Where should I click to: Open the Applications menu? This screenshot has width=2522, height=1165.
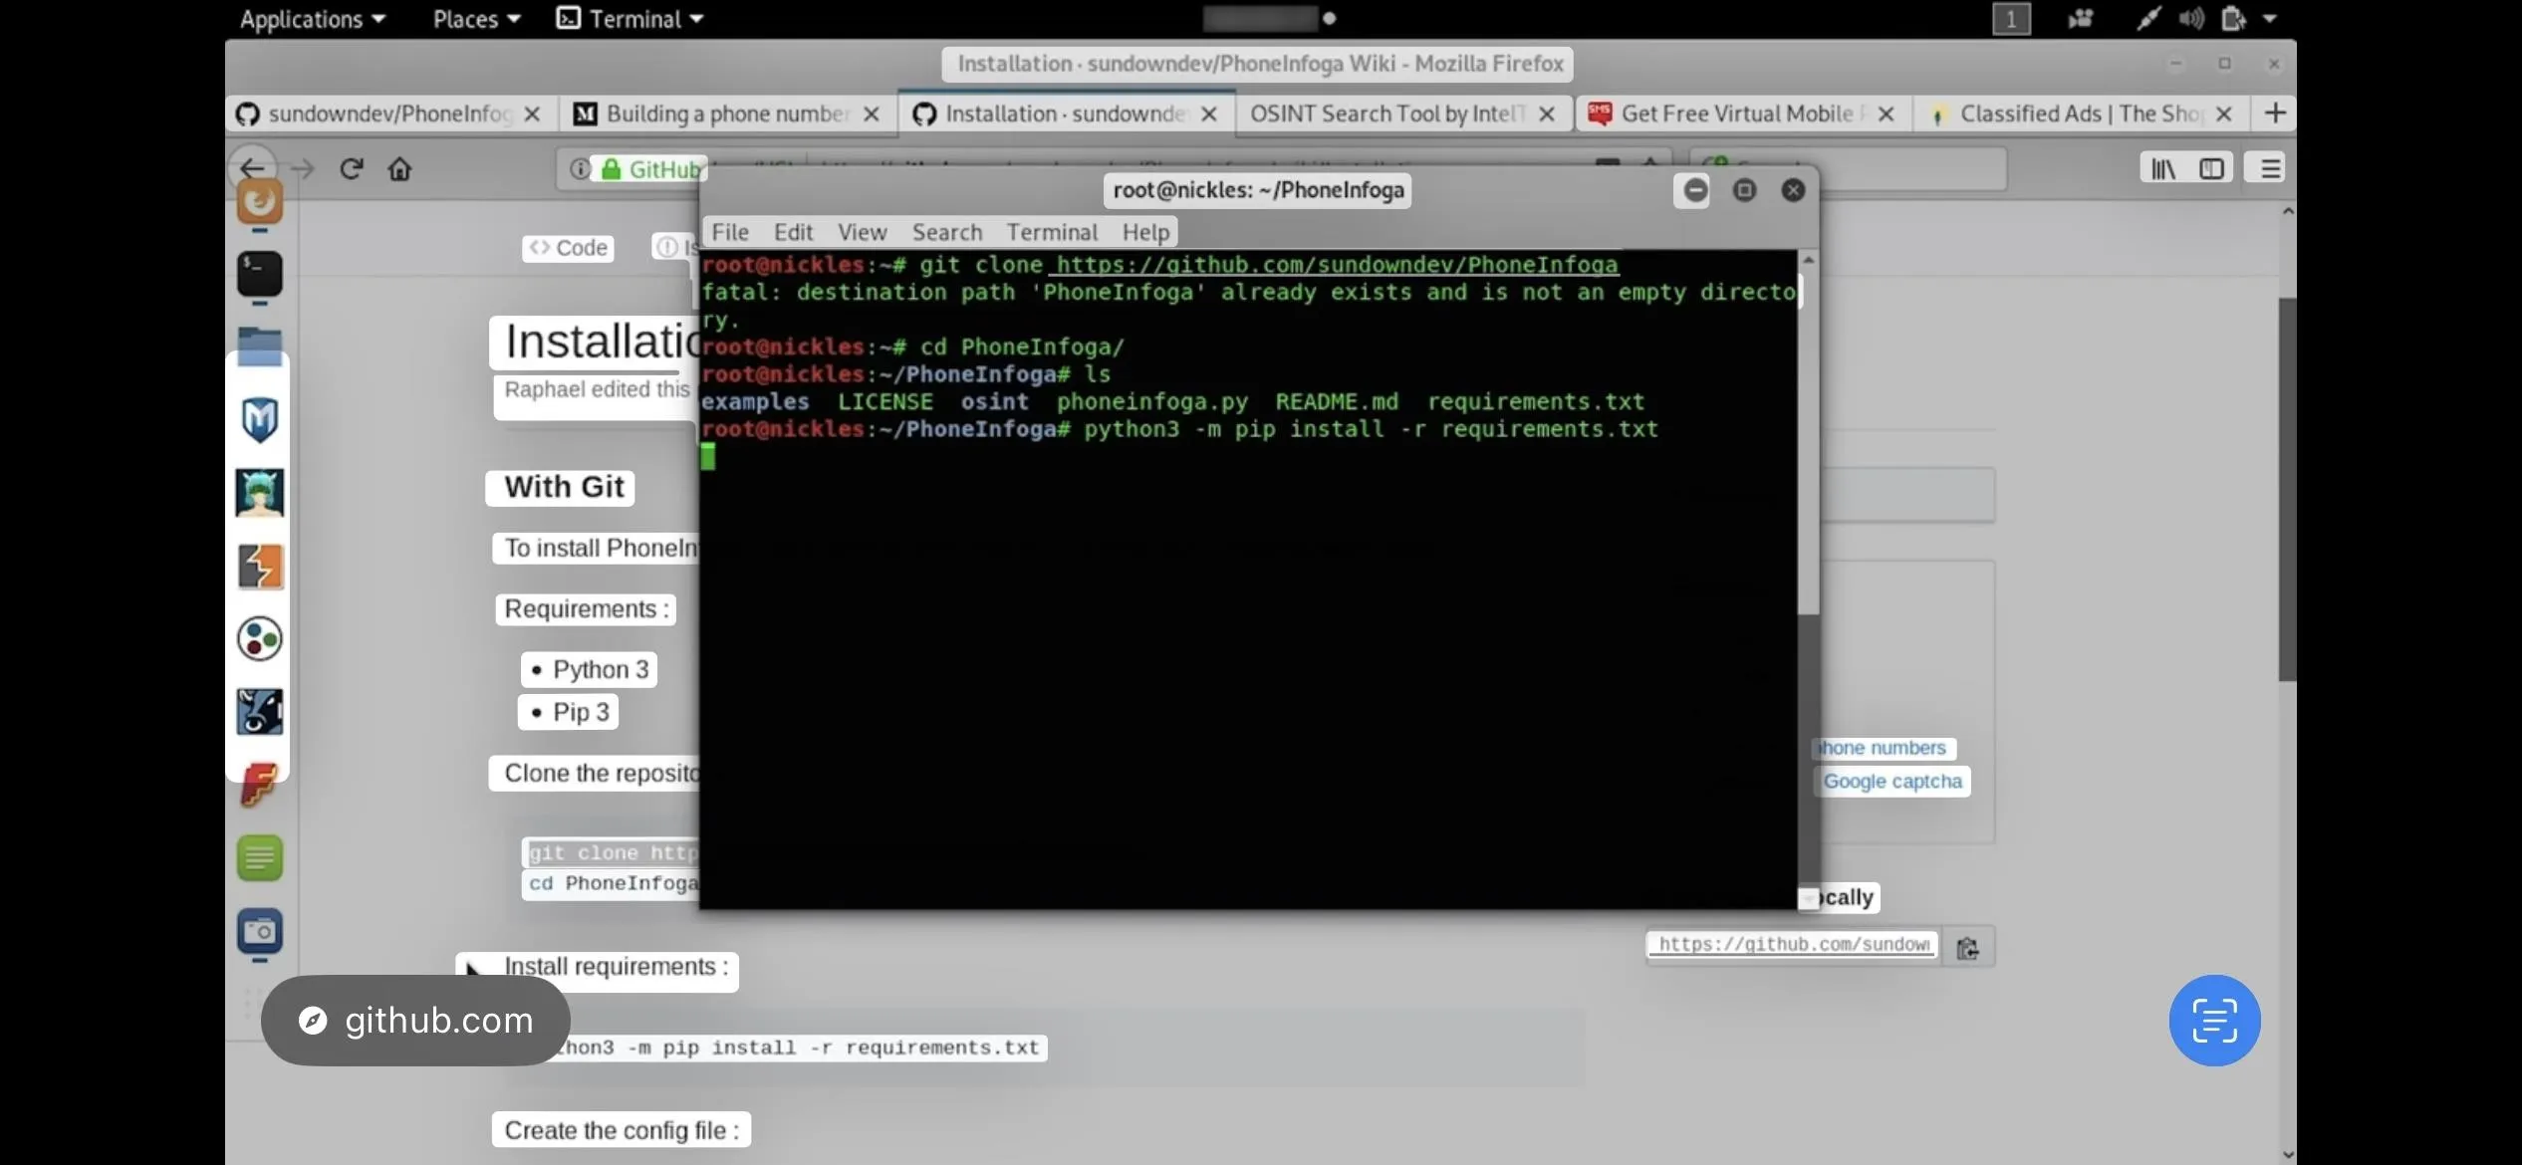point(312,18)
